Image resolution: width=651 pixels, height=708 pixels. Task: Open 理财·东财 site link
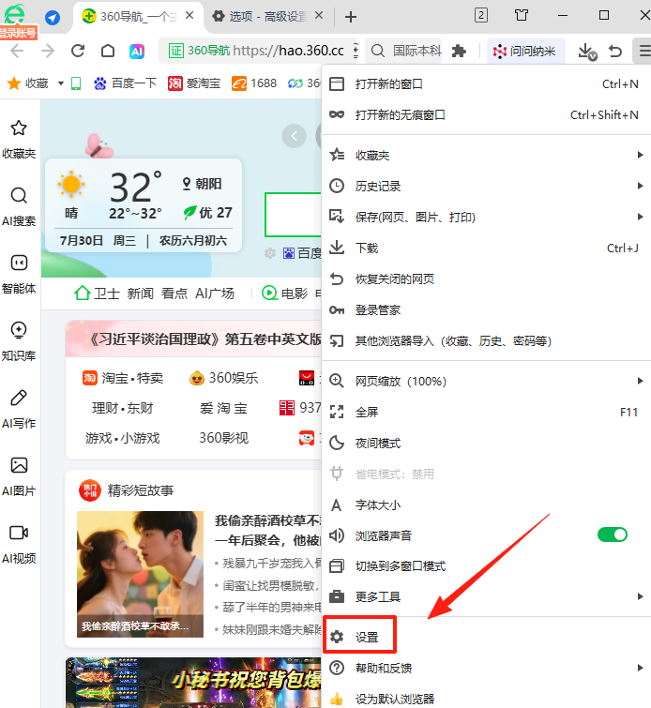[123, 408]
